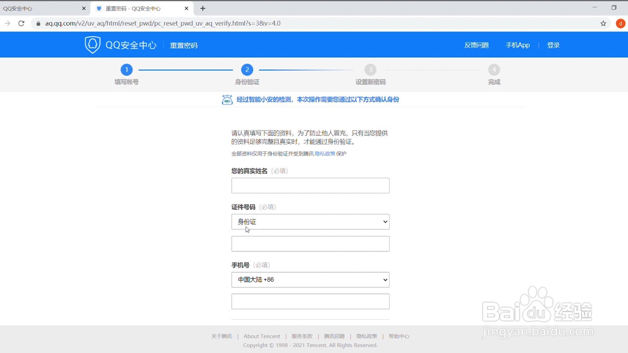Click the lock icon in address bar
Viewport: 628px width, 353px height.
pyautogui.click(x=38, y=24)
